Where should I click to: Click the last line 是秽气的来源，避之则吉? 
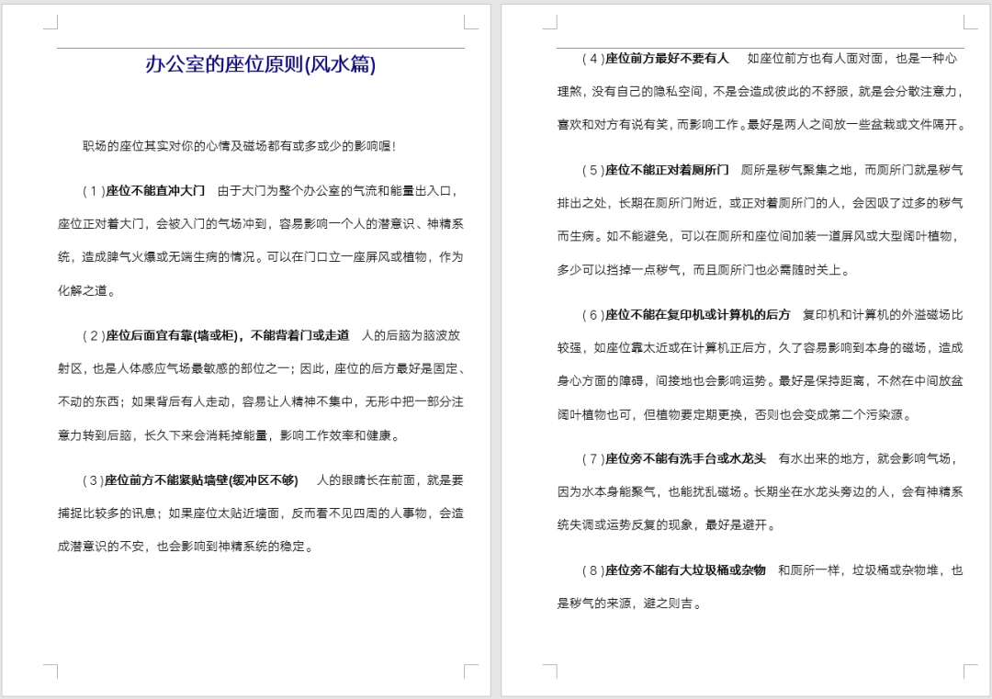(x=629, y=603)
